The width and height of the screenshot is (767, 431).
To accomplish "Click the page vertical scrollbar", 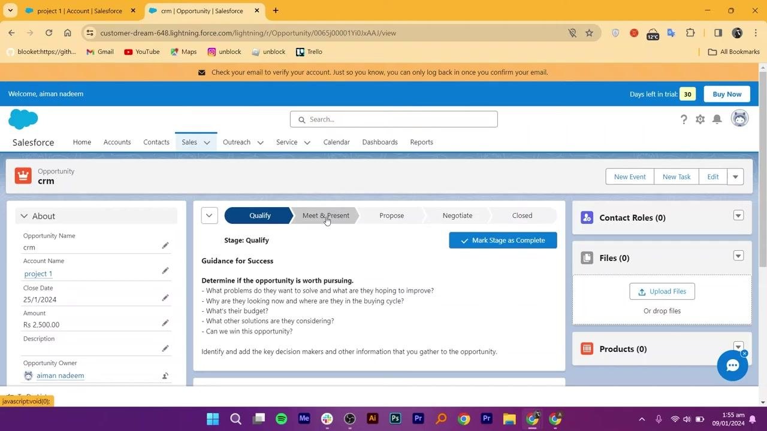I will point(762,169).
